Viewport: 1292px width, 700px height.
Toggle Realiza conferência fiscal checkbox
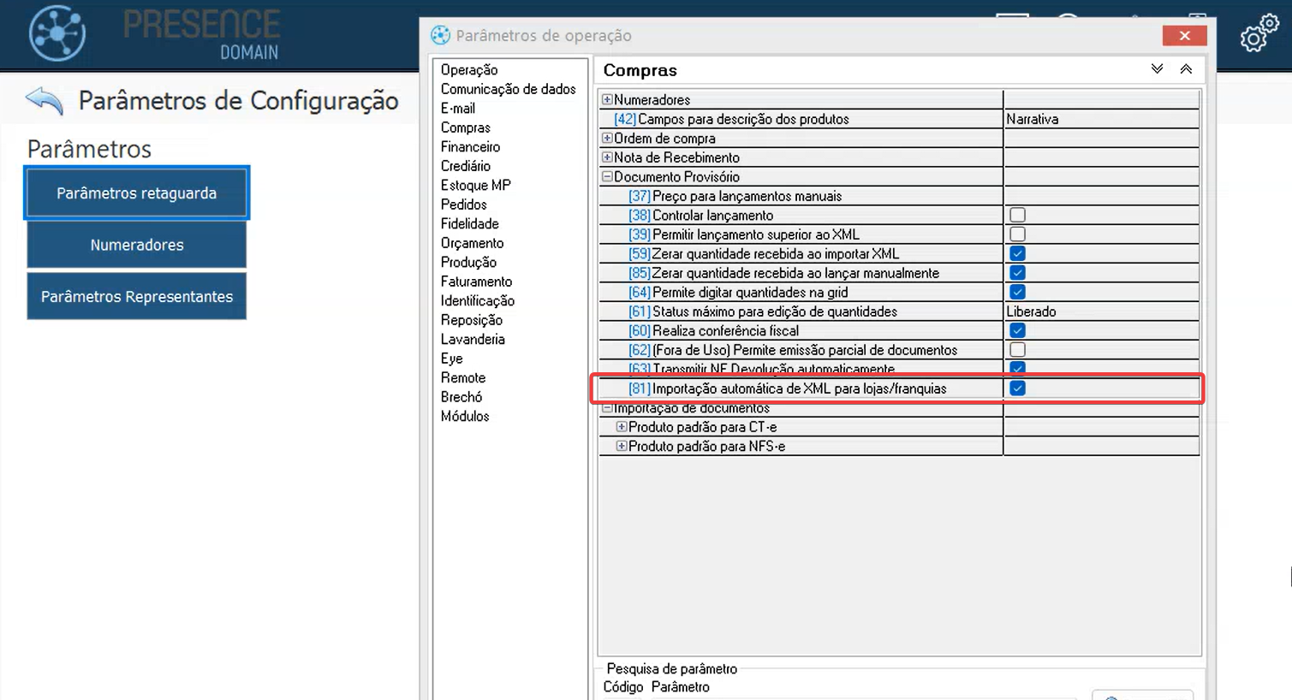[1017, 331]
